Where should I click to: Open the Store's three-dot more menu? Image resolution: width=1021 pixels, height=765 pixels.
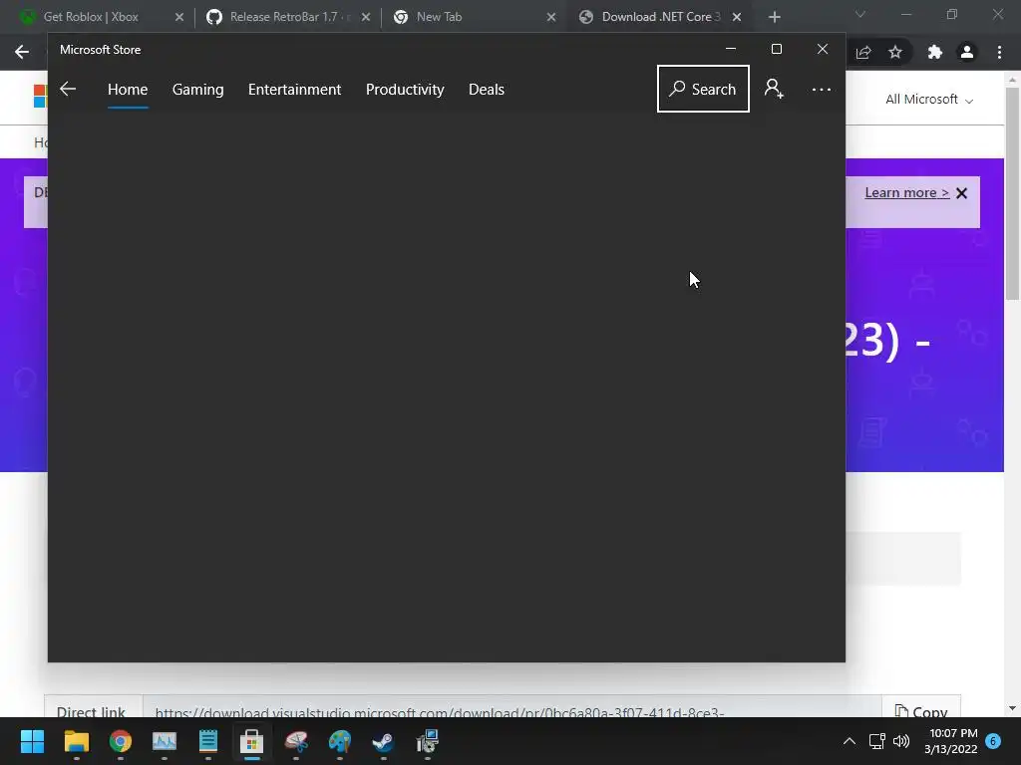[822, 89]
